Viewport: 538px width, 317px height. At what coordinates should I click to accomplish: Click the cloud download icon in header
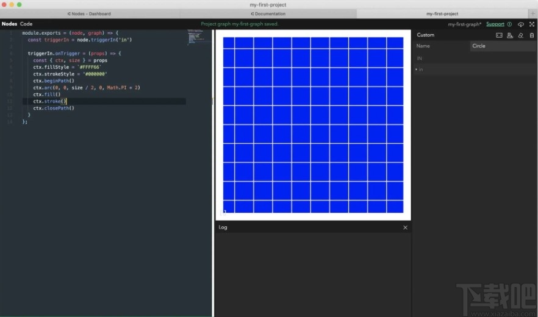point(520,24)
